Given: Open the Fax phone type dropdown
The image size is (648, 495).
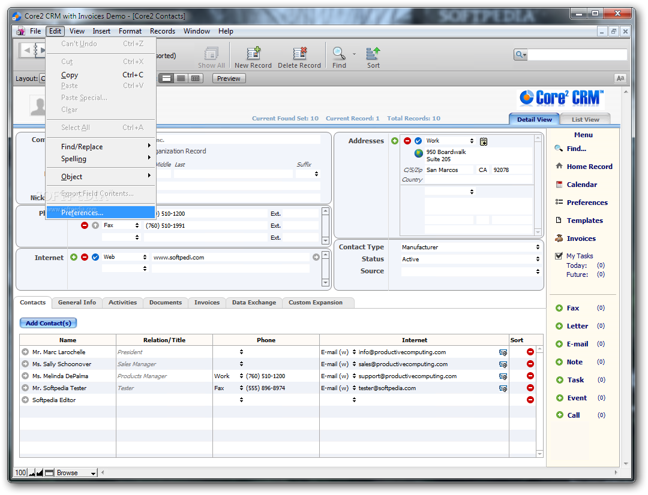Looking at the screenshot, I should (x=121, y=225).
